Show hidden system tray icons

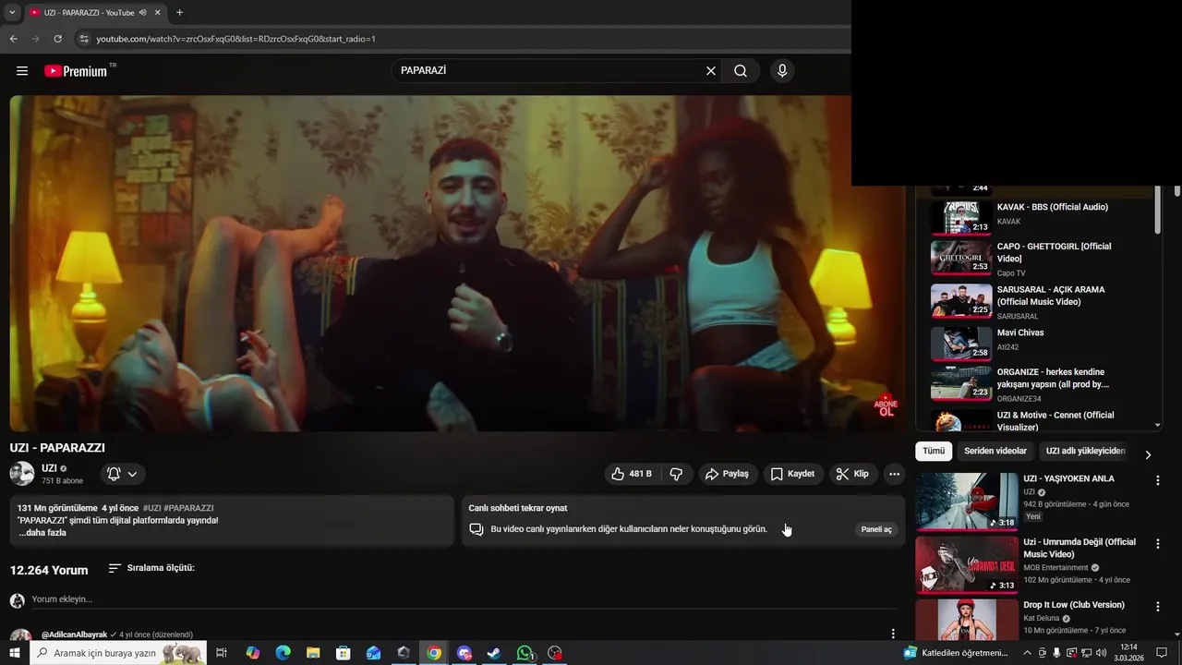pyautogui.click(x=1027, y=653)
